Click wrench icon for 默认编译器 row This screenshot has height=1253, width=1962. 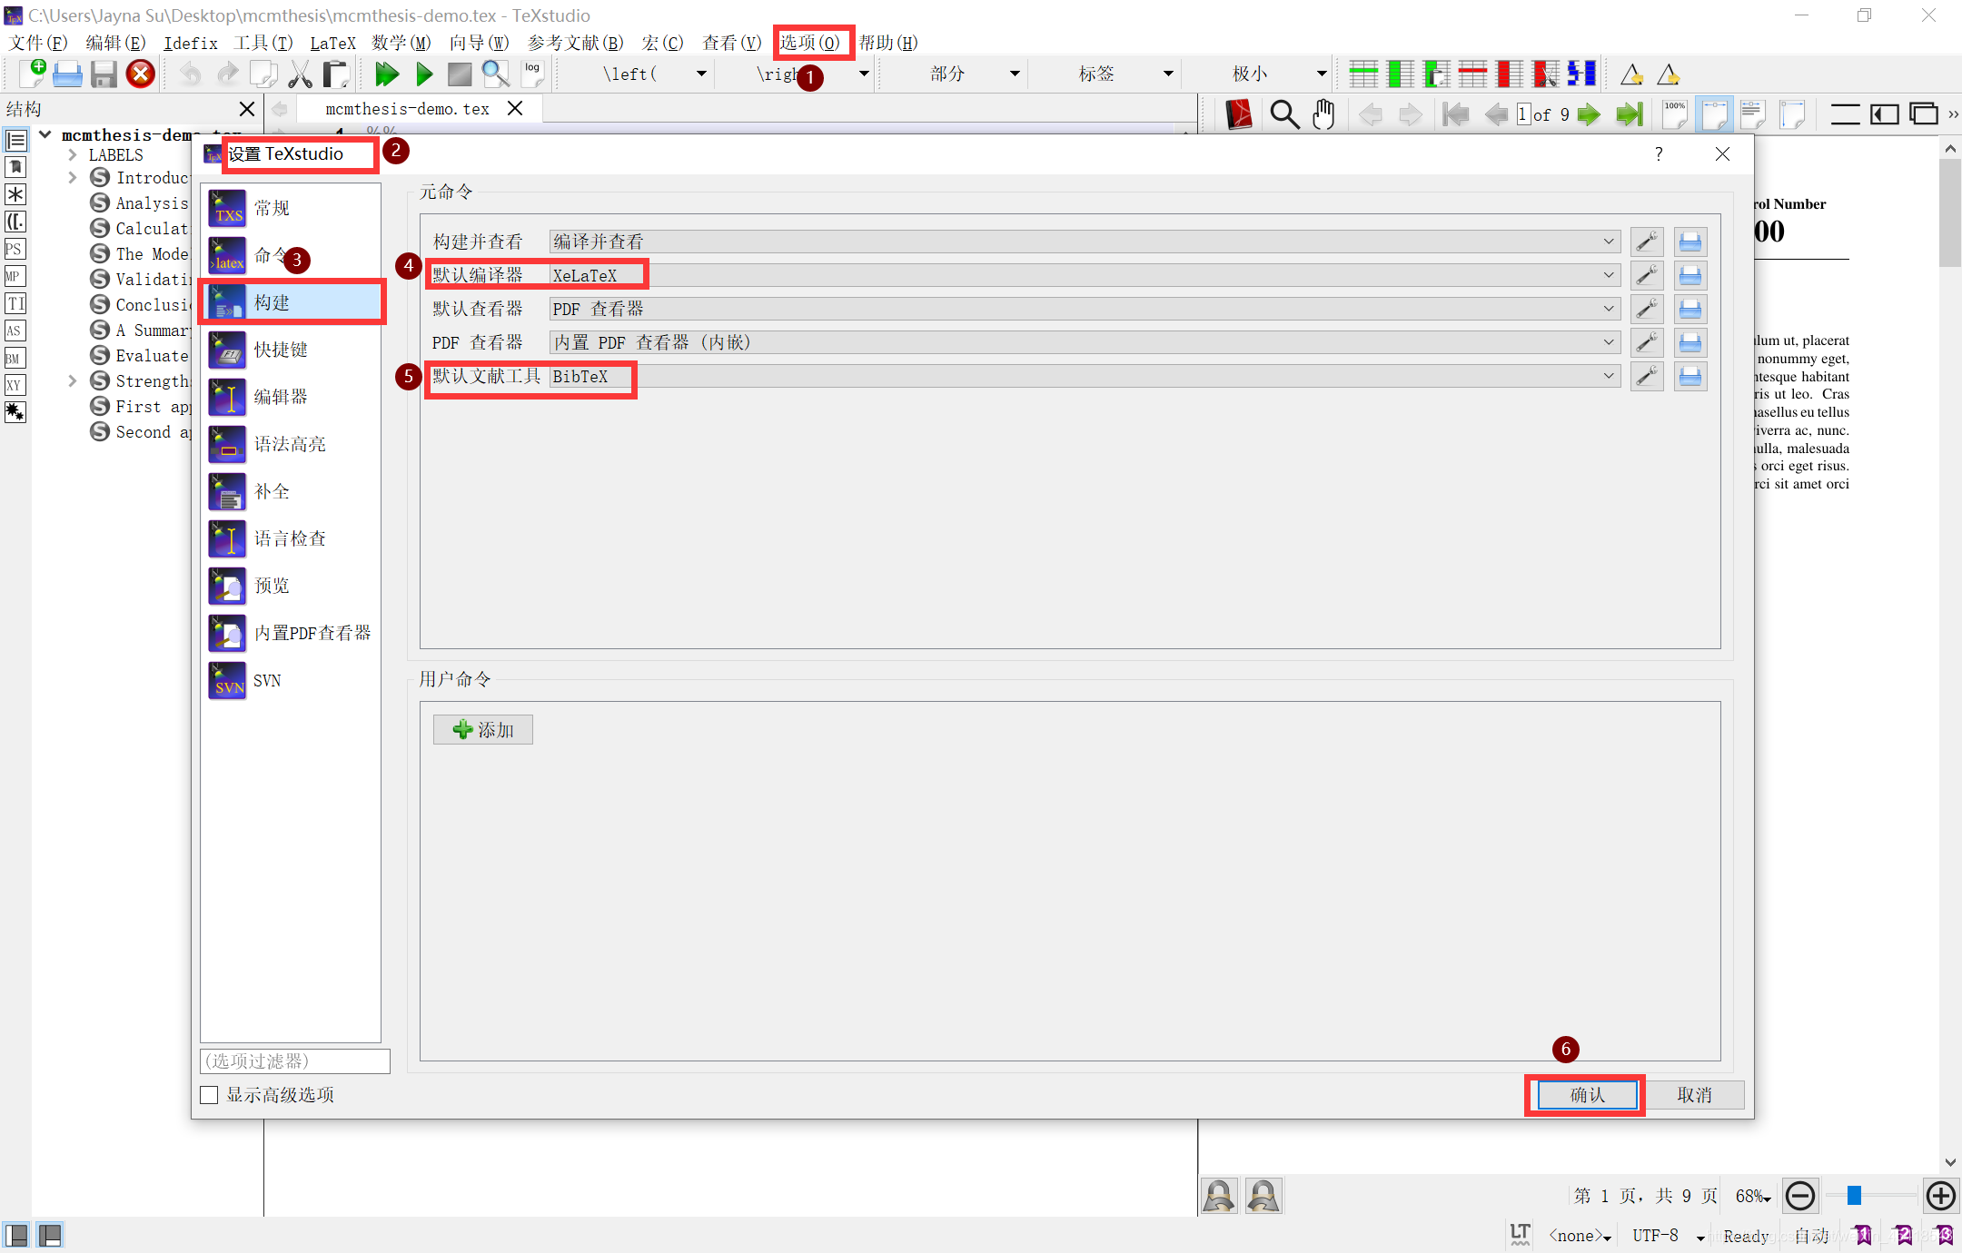point(1646,275)
